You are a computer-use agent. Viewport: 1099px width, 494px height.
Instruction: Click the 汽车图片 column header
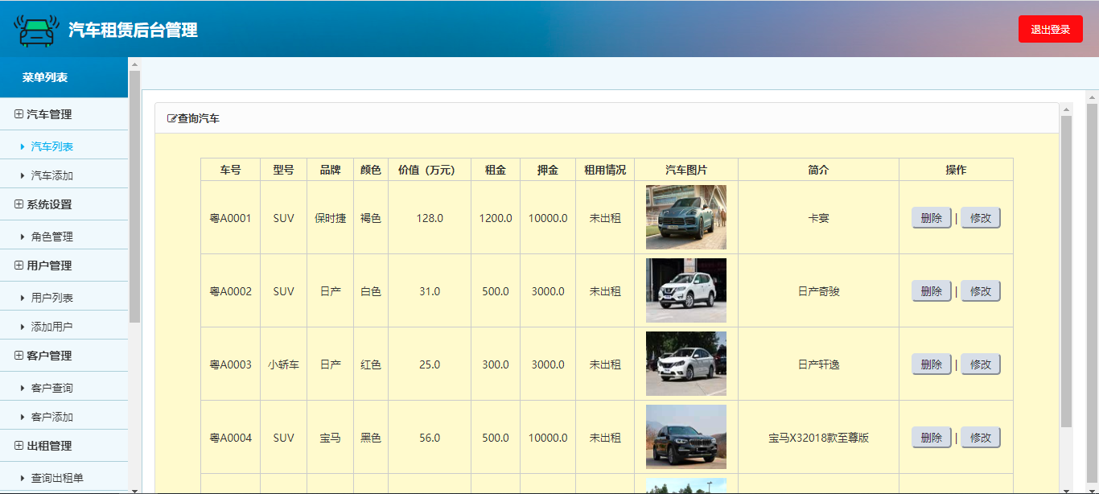point(686,170)
